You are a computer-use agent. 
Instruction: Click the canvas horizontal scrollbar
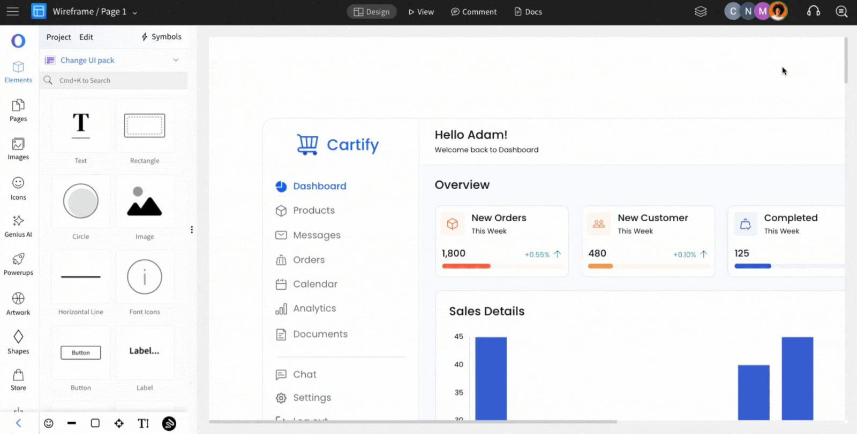[x=413, y=422]
